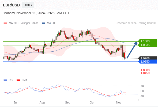This screenshot has width=158, height=107.
Task: Click the 1.0935 resistance price tag
Action: tap(147, 45)
